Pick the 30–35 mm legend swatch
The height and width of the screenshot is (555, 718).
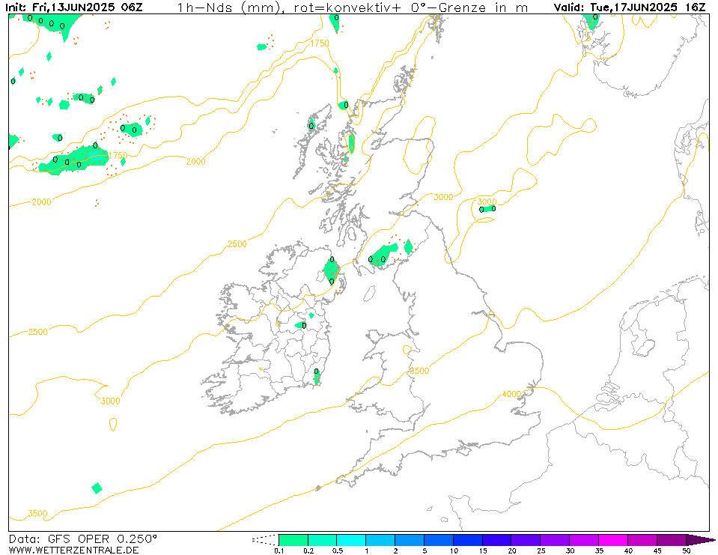coord(584,540)
